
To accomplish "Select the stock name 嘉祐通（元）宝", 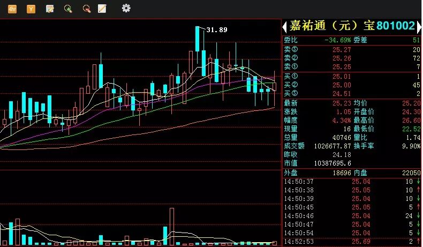I will 332,26.
